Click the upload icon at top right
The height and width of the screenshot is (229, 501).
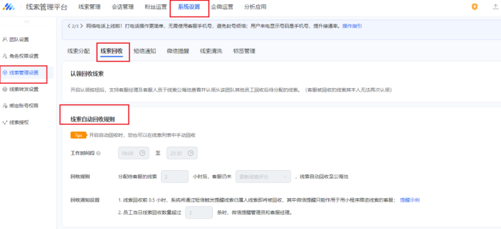[x=495, y=7]
